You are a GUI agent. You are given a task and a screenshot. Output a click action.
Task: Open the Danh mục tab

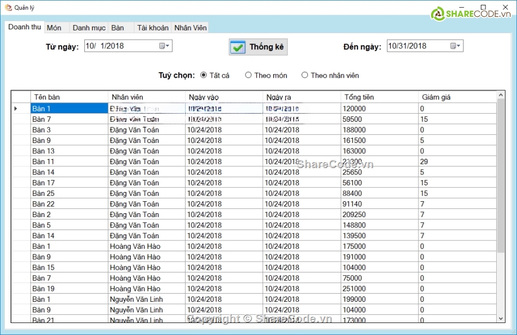pos(89,28)
